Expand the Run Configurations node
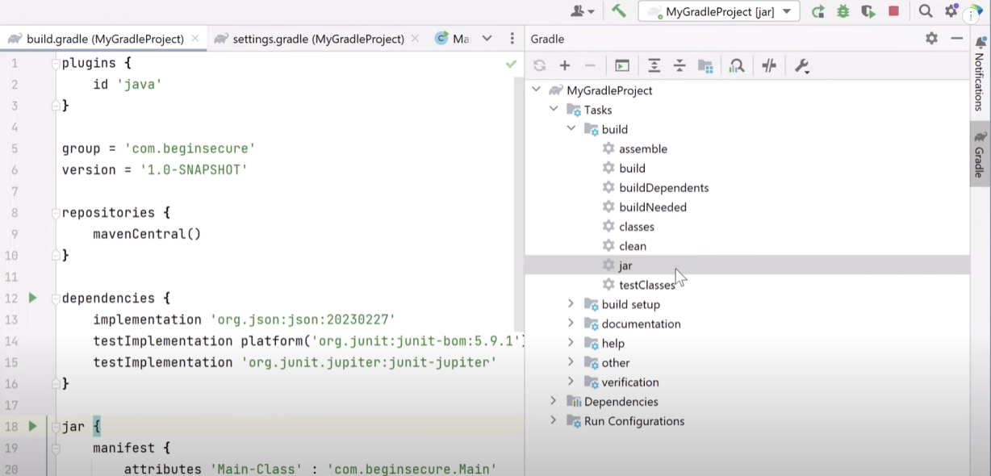 click(x=554, y=420)
